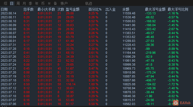The height and width of the screenshot is (107, 193).
Task: Select the 2023.08.10 date cell
Action: click(x=8, y=21)
